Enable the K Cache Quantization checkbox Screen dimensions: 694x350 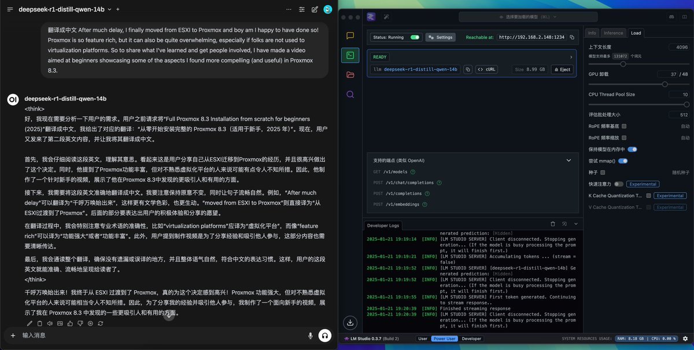(x=648, y=196)
